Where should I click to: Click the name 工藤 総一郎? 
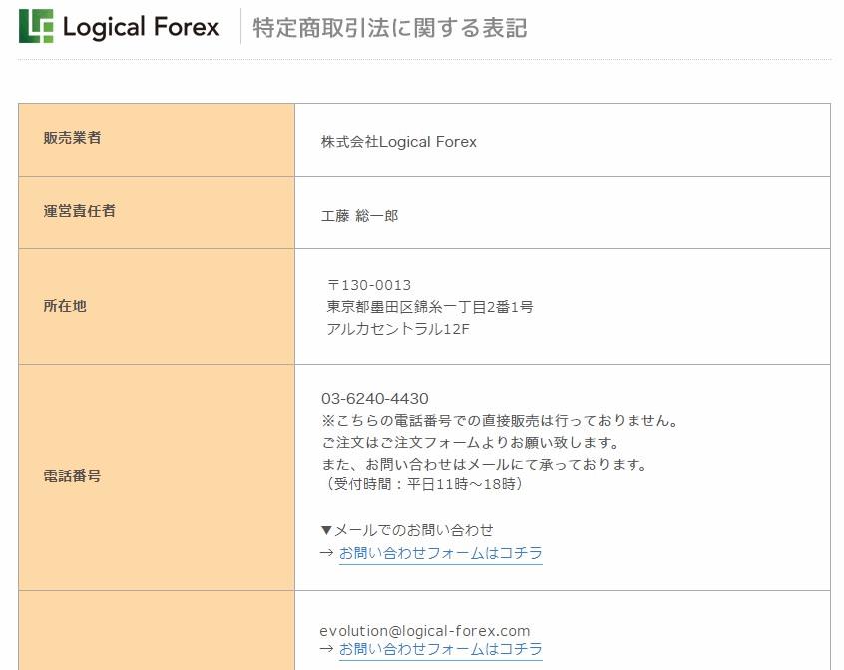coord(359,216)
